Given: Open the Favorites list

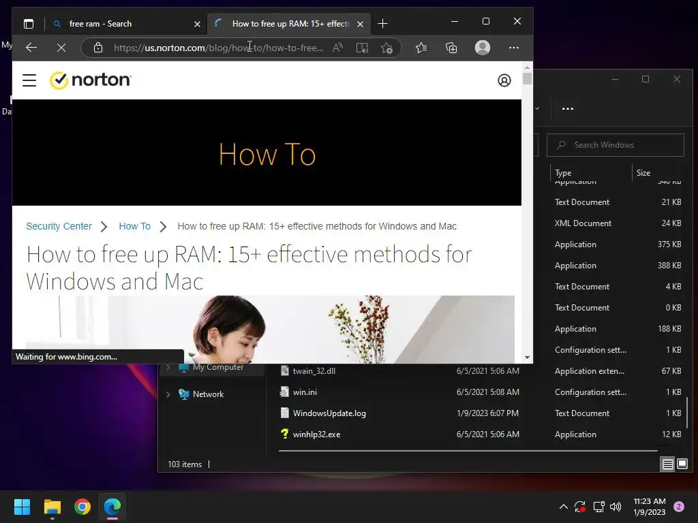Looking at the screenshot, I should pyautogui.click(x=421, y=48).
